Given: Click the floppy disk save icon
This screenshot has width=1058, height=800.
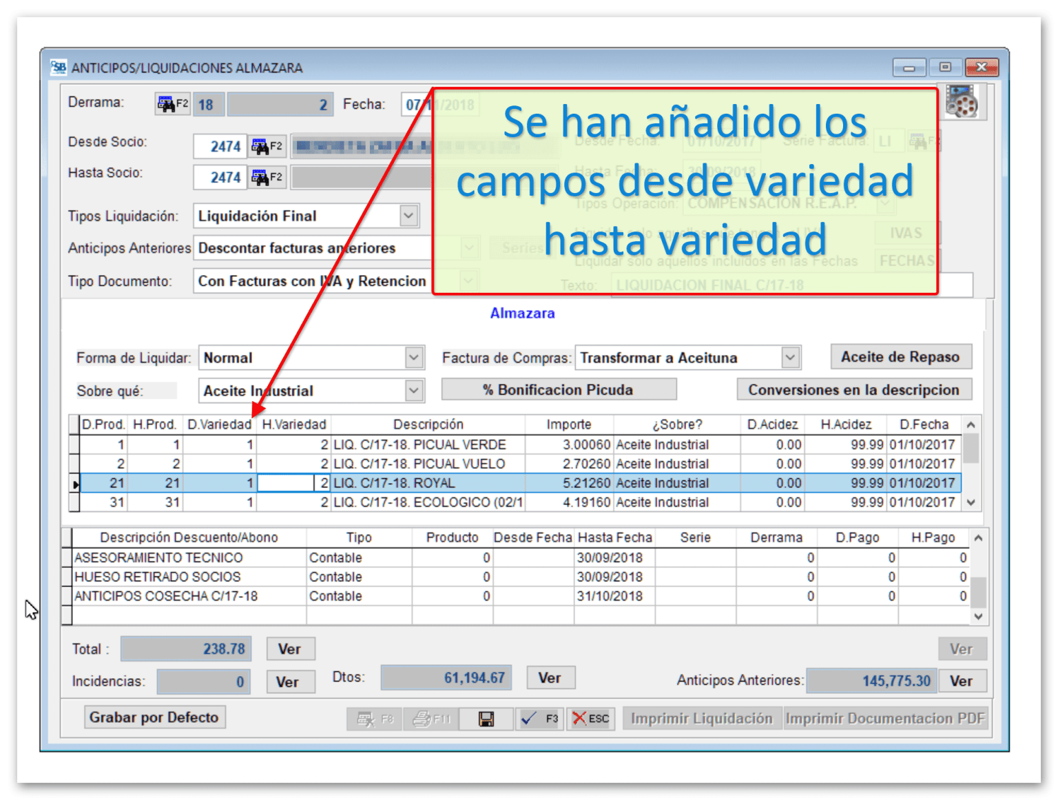Looking at the screenshot, I should click(x=486, y=718).
